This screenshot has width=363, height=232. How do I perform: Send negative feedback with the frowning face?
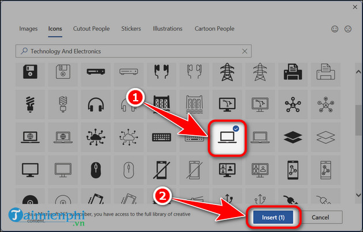coord(348,29)
